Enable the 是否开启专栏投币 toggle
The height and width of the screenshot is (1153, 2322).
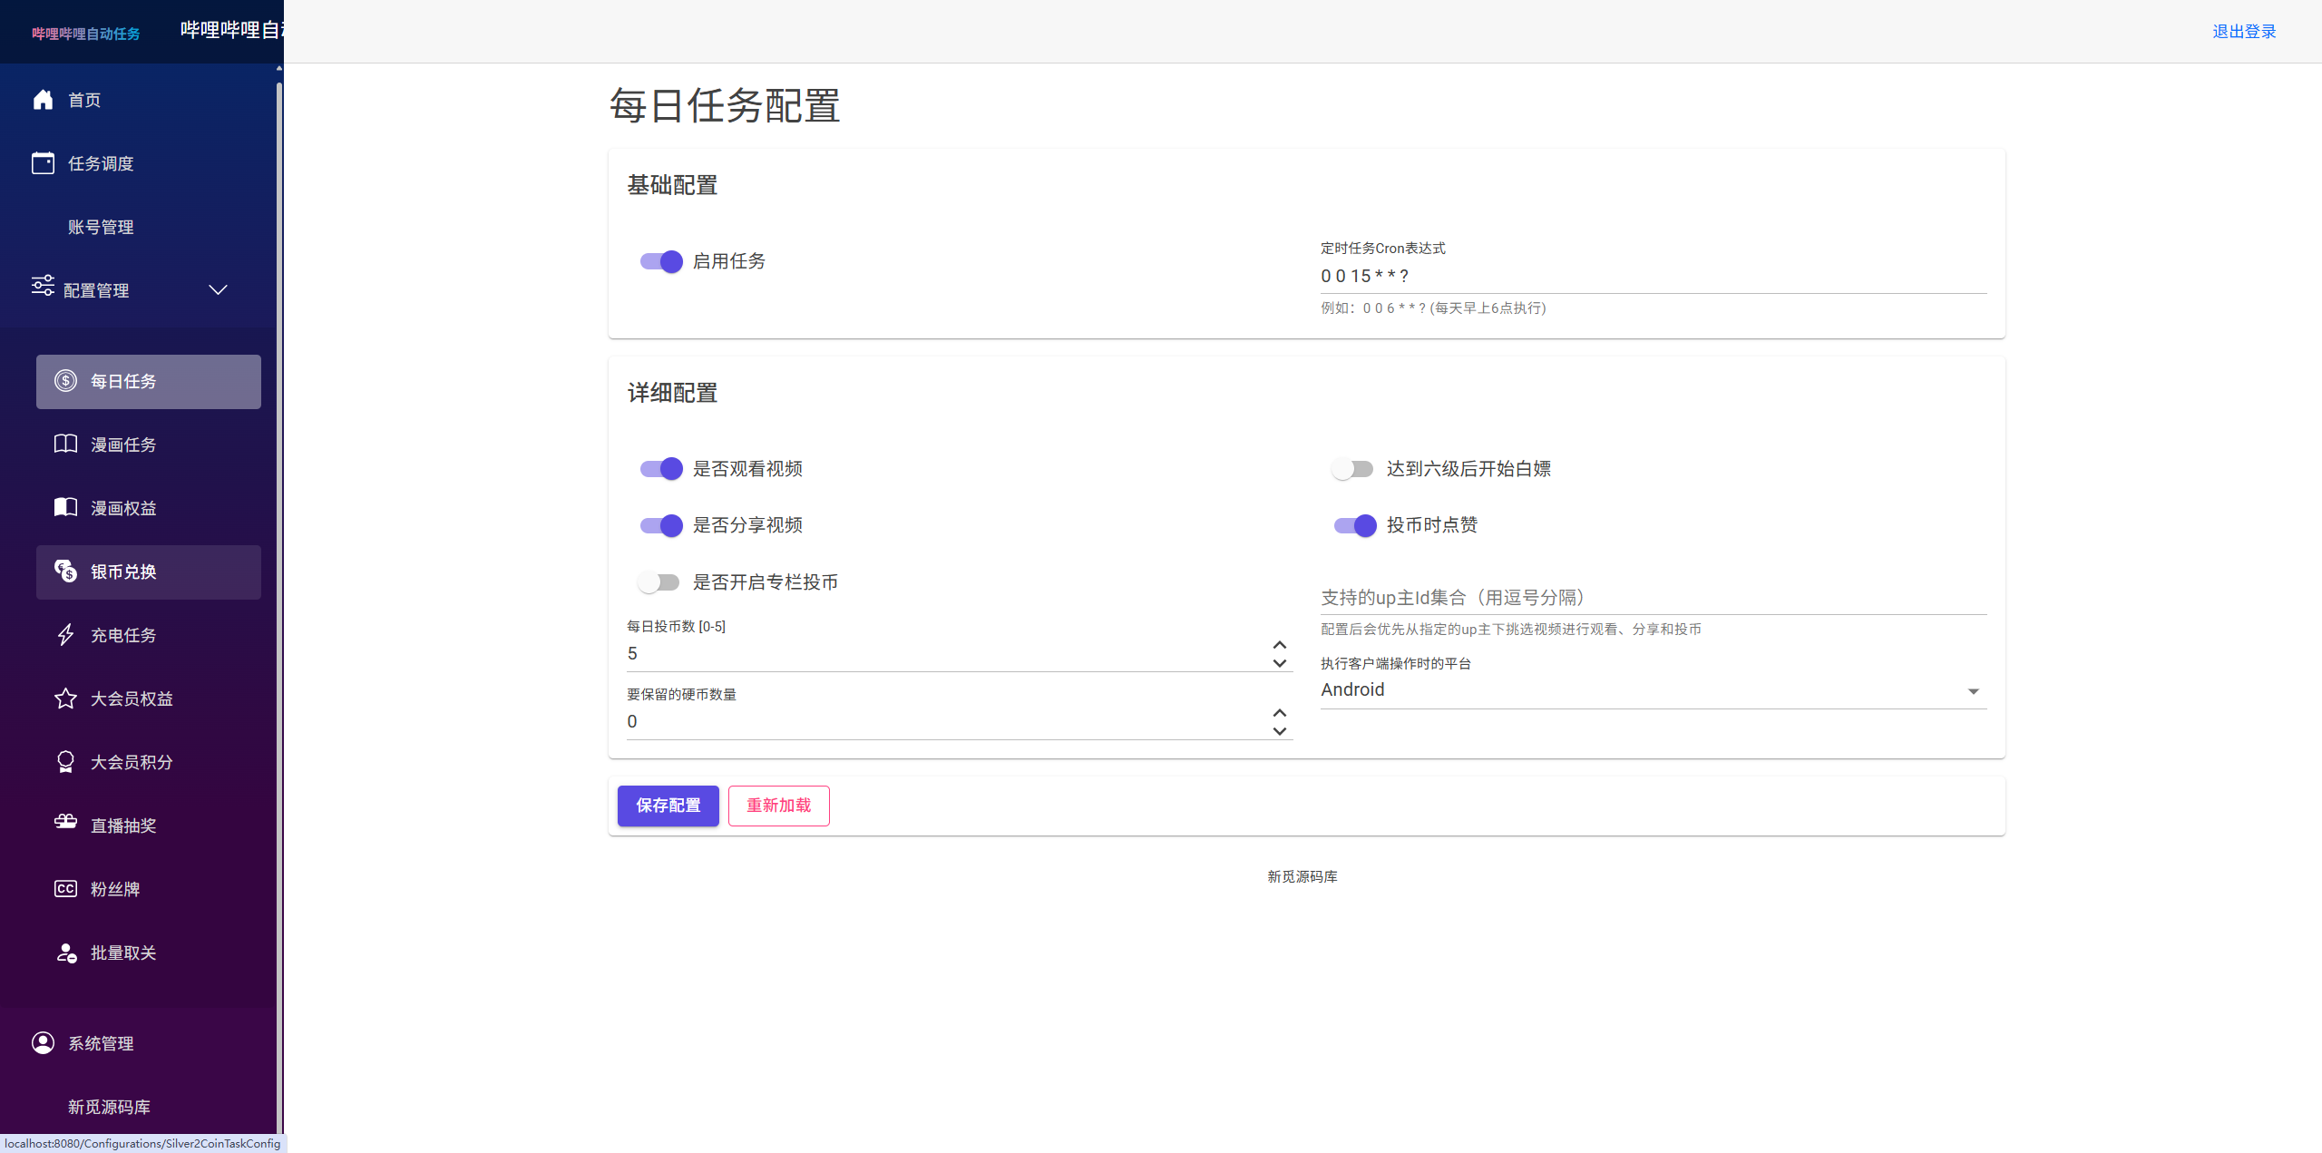pos(659,581)
